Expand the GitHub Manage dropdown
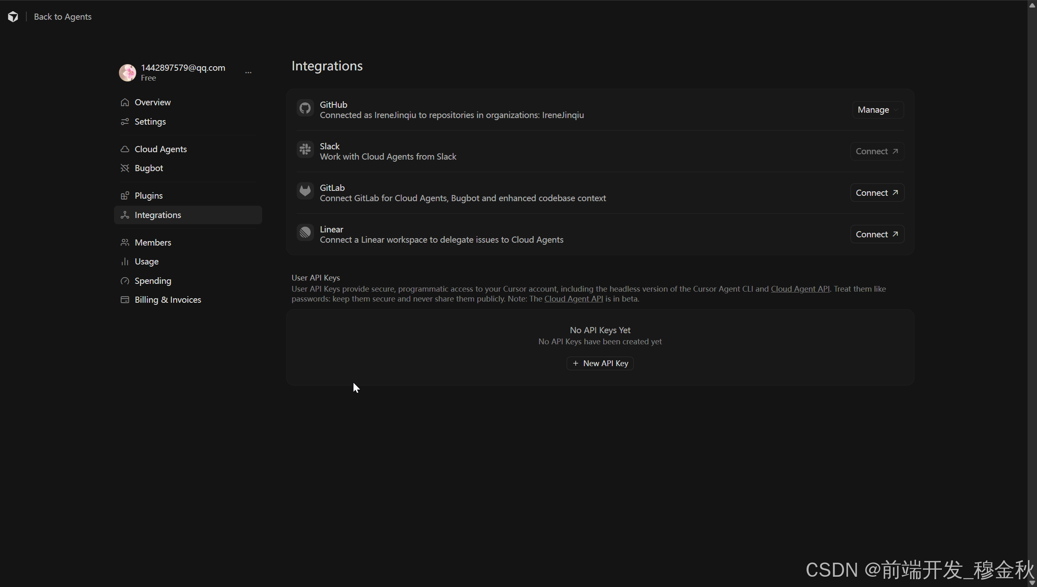1037x587 pixels. pyautogui.click(x=878, y=110)
